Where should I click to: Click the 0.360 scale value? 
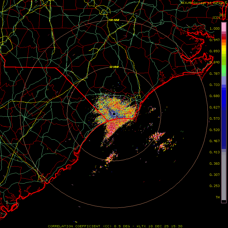point(215,164)
